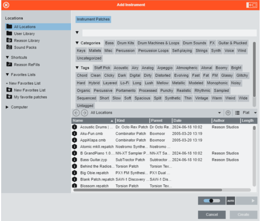Collapse the Categories section
Image resolution: width=260 pixels, height=221 pixels.
pyautogui.click(x=77, y=43)
